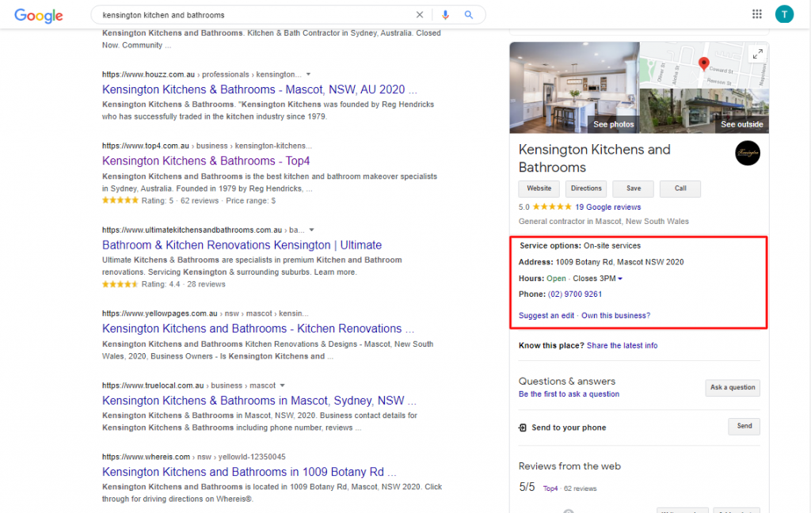This screenshot has height=513, width=811.
Task: Click inside the search input field
Action: [253, 15]
